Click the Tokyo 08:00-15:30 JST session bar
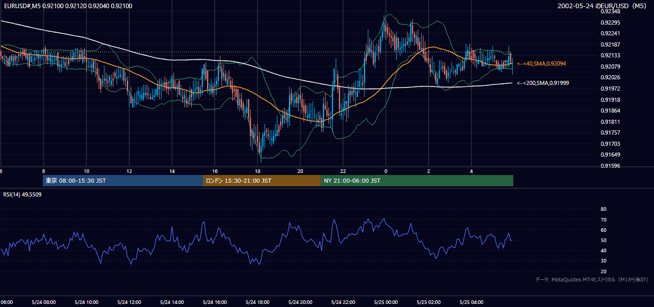 point(123,181)
